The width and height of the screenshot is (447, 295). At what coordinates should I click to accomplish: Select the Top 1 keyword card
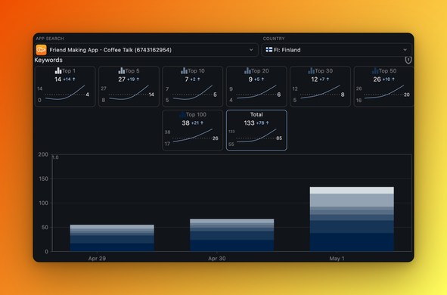click(x=65, y=87)
